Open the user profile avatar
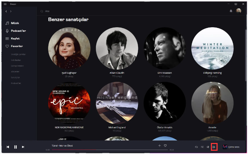The height and width of the screenshot is (155, 248). coord(238,11)
